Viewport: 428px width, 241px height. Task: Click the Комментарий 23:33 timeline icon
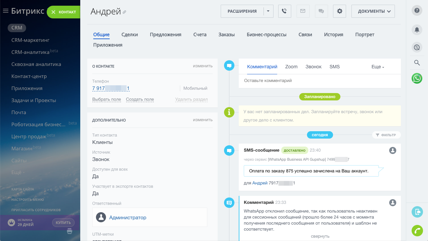click(x=229, y=203)
